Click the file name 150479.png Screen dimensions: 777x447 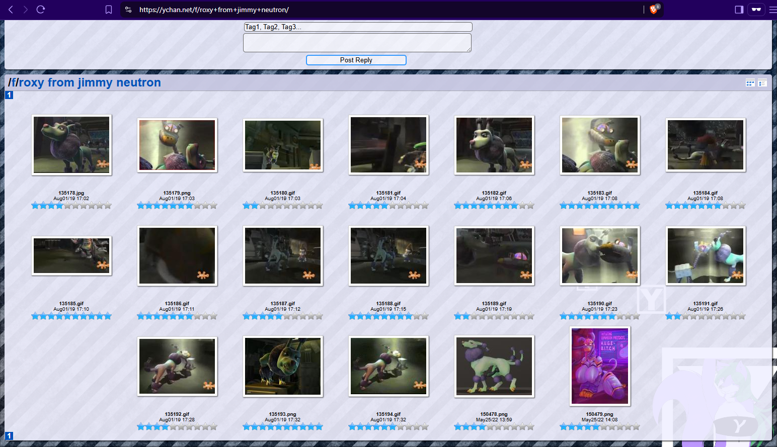point(600,414)
